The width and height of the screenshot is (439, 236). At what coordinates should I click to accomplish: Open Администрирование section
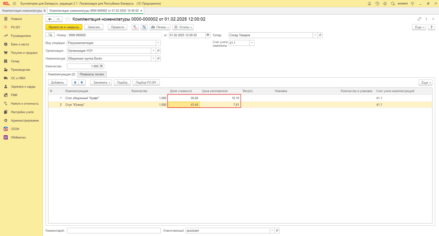[x=24, y=121]
